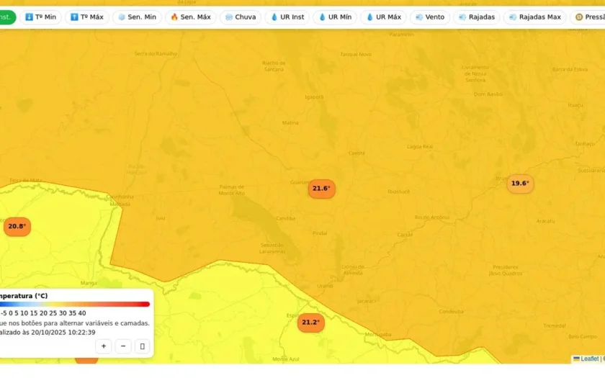Viewport: 605px width, 378px height.
Task: Show the Chuva rain layer
Action: coord(241,17)
